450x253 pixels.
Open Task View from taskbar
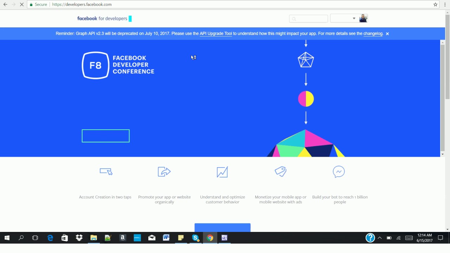tap(35, 238)
